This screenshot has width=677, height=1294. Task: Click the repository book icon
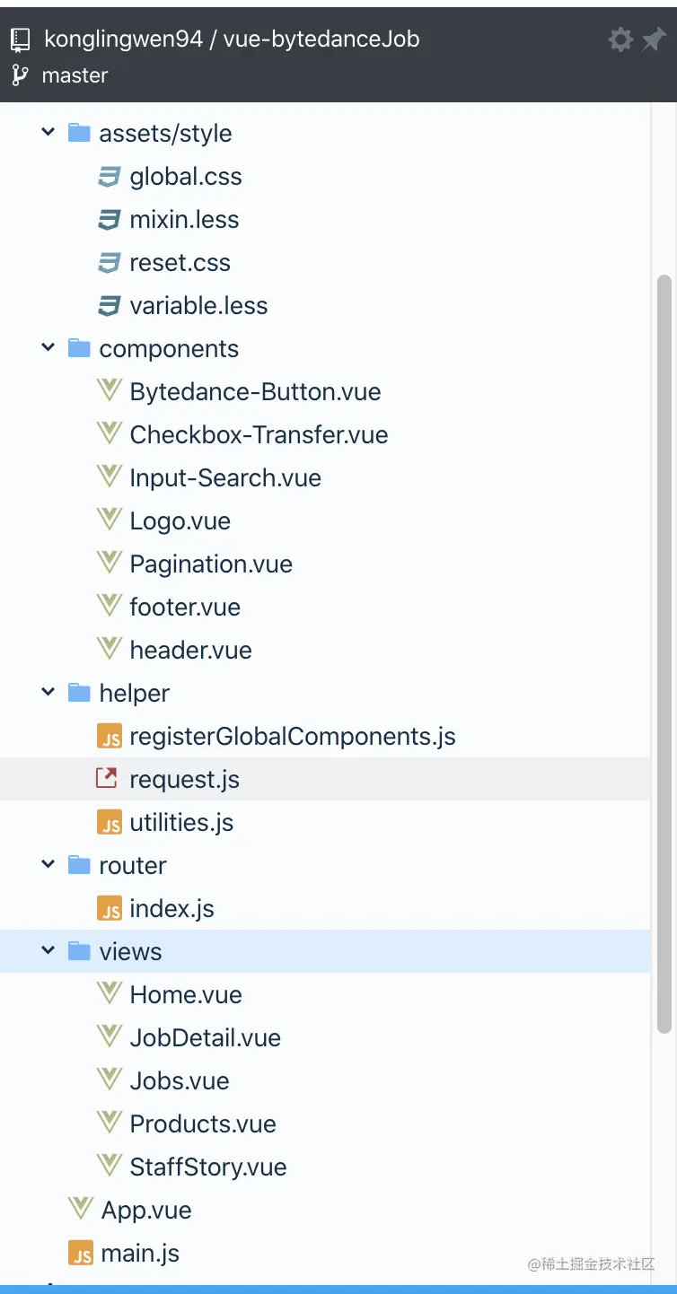pos(21,39)
